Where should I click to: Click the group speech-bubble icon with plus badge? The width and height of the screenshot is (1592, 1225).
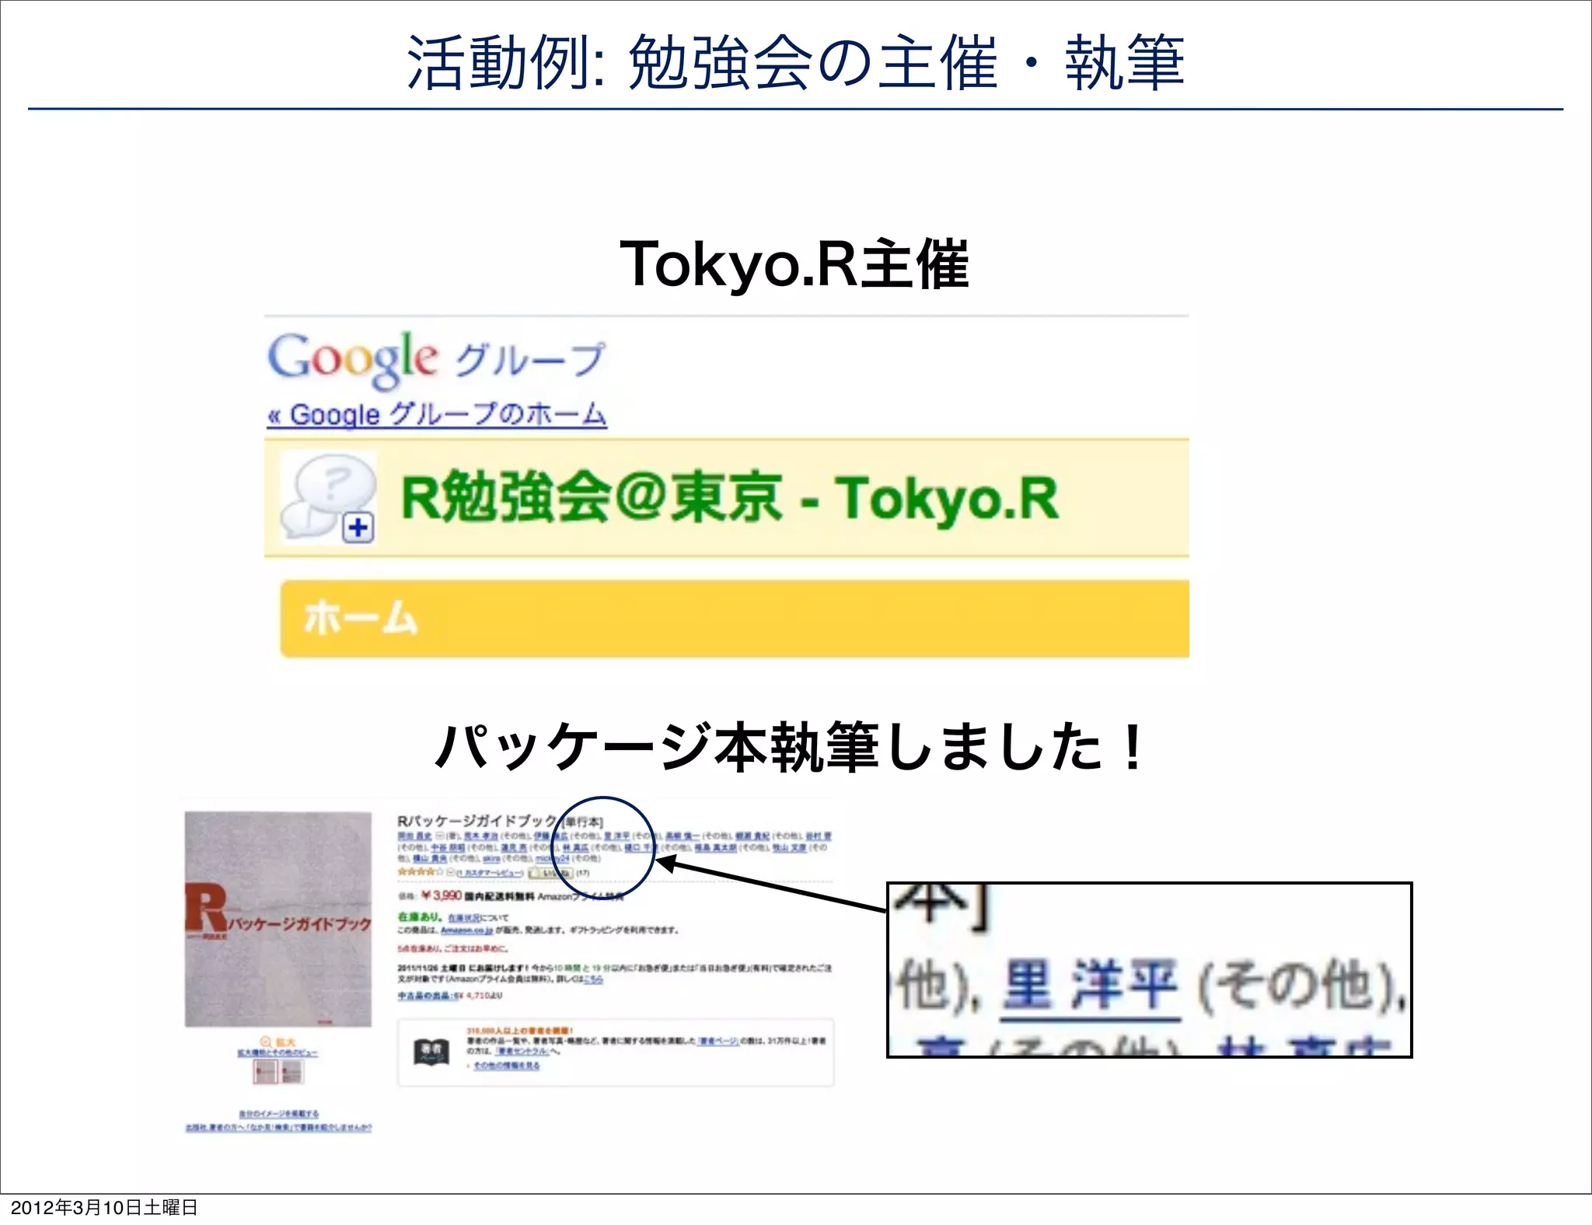click(327, 498)
